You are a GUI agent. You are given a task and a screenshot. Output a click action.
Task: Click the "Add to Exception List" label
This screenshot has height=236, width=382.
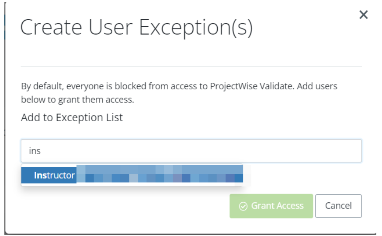72,117
